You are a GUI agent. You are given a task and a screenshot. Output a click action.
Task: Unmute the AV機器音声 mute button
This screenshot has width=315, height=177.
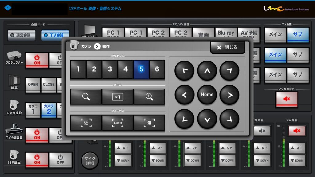tap(286, 100)
